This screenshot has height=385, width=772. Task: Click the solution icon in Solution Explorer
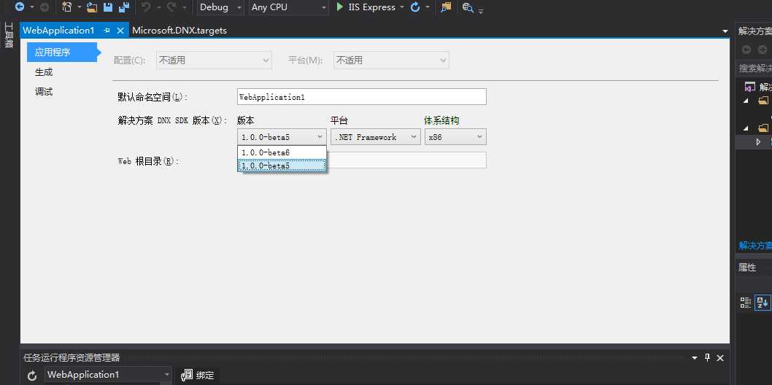[749, 87]
